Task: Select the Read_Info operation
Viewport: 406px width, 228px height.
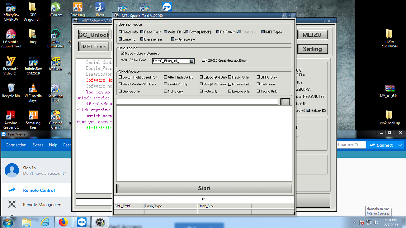Action: pos(128,32)
